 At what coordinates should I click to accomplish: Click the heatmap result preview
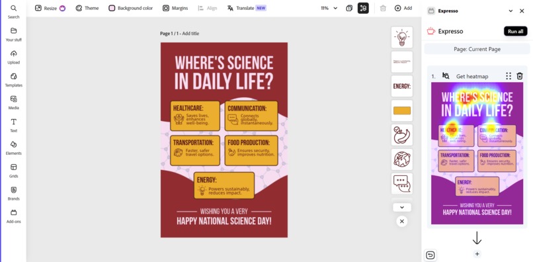click(x=477, y=153)
